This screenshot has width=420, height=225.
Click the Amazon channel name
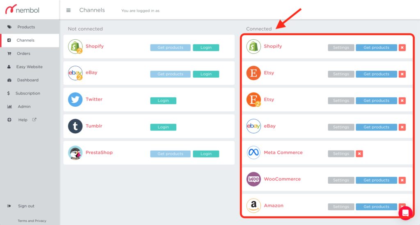274,205
